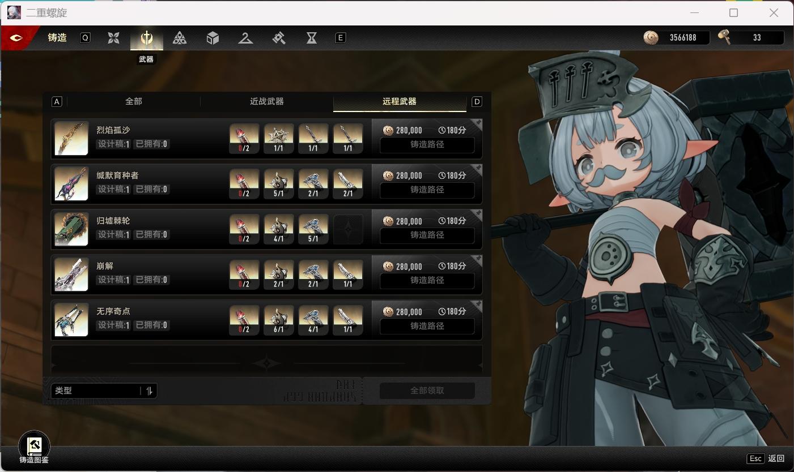Viewport: 794px width, 472px height.
Task: Select the four-petal flower category icon
Action: click(114, 38)
